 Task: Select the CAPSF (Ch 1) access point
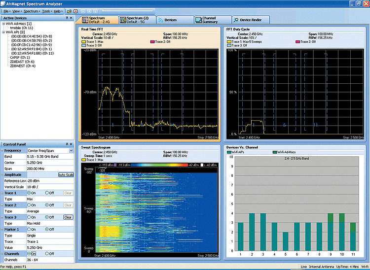(20, 58)
